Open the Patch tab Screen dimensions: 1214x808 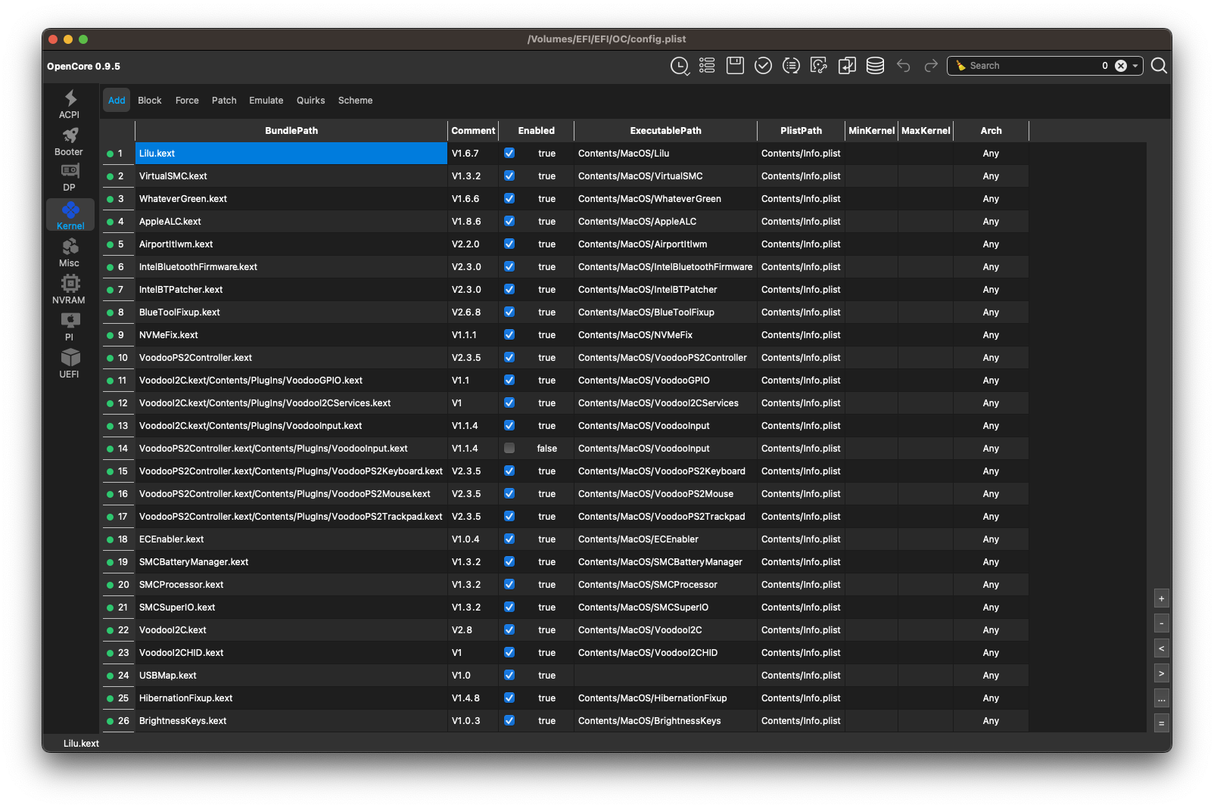[224, 100]
